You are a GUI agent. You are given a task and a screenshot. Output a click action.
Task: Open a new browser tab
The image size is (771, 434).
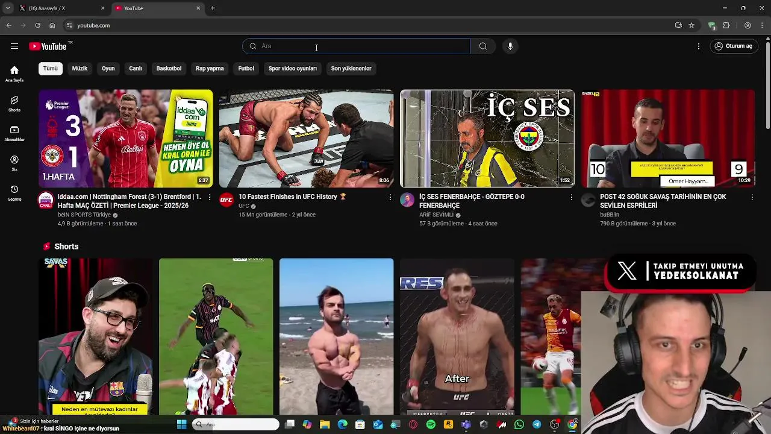coord(213,8)
